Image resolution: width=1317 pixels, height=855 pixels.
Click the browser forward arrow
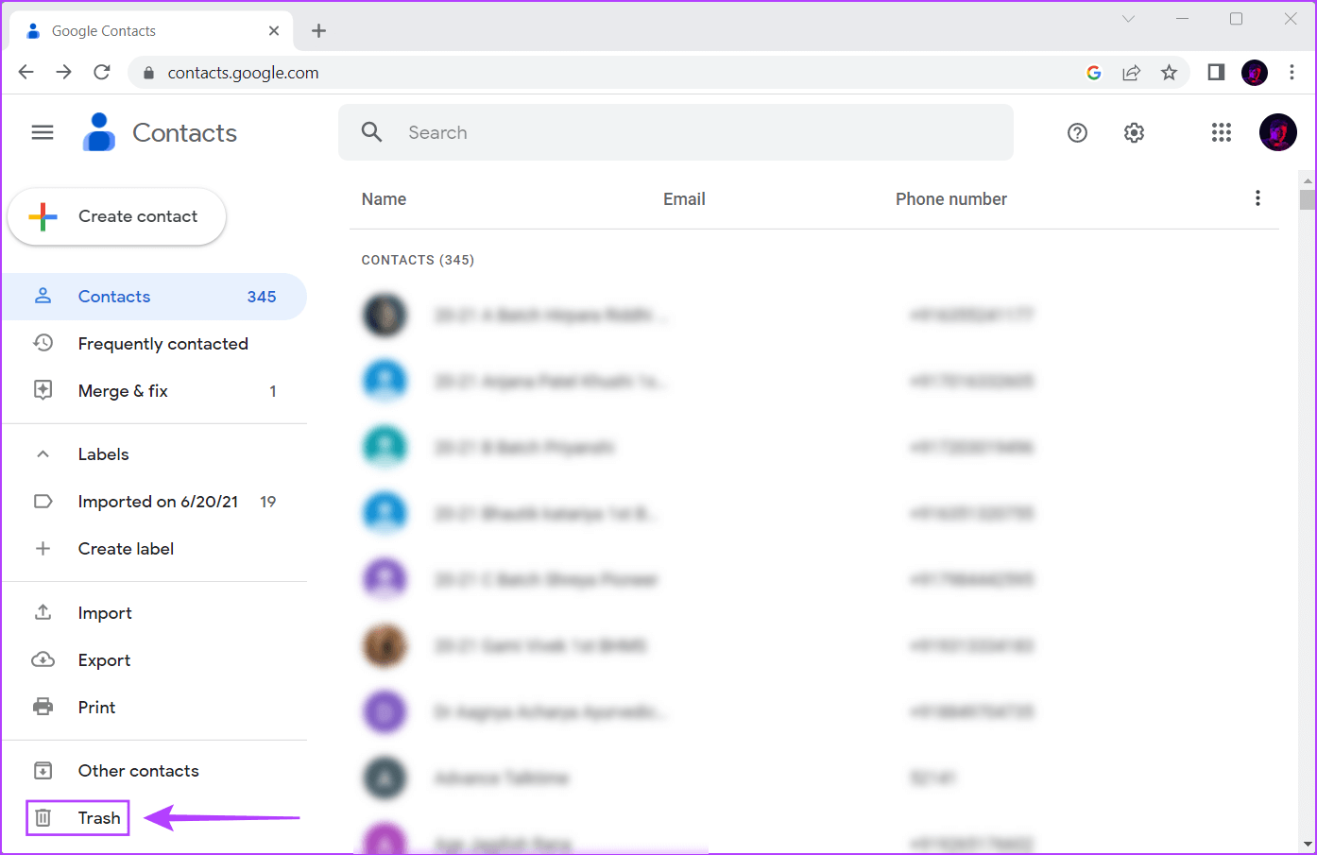63,73
